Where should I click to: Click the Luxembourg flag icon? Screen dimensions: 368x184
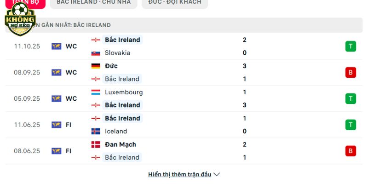point(96,92)
